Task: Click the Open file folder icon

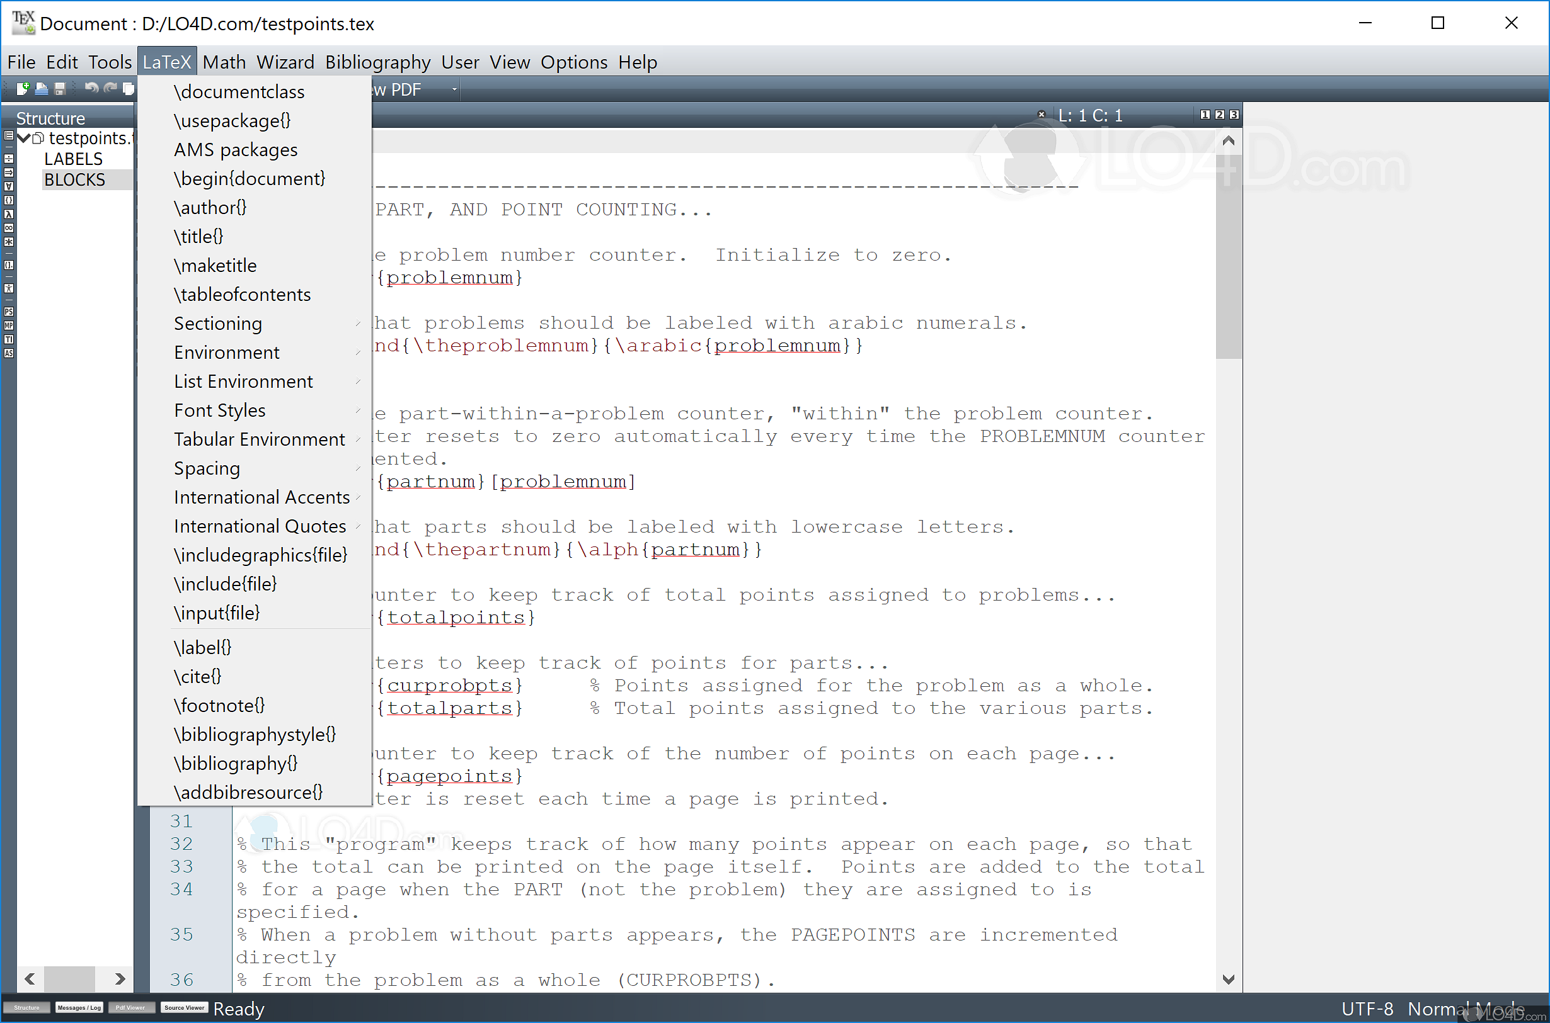Action: pos(41,88)
